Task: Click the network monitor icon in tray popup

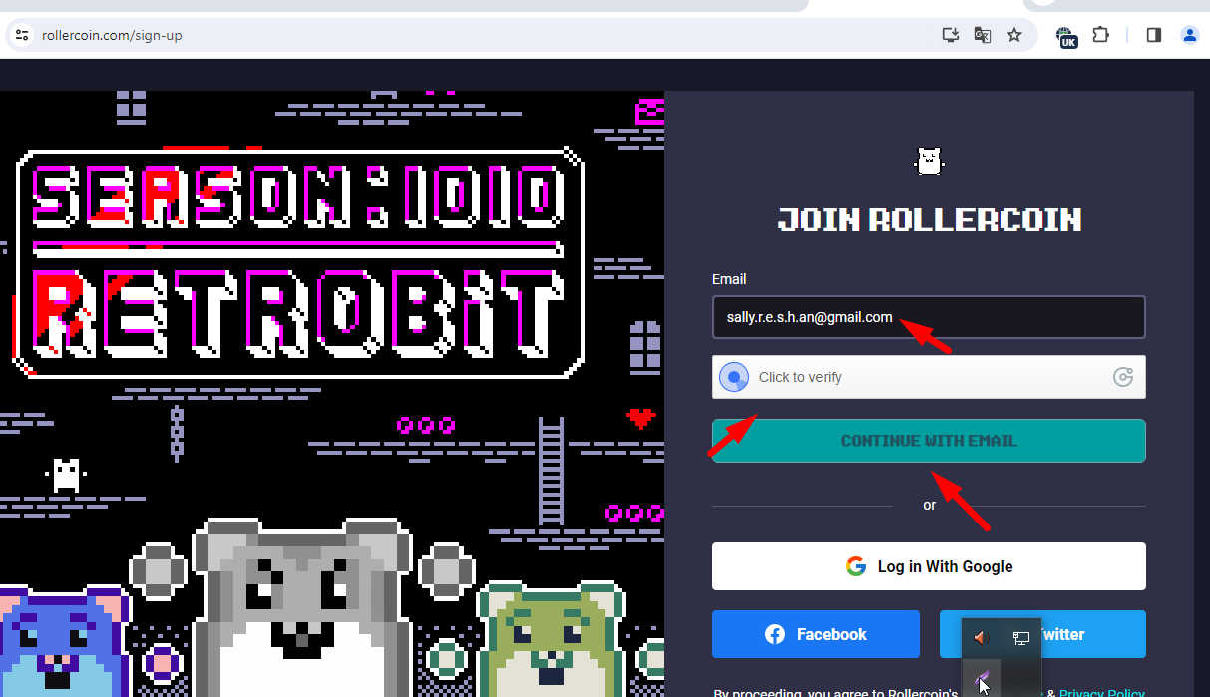Action: tap(1020, 638)
